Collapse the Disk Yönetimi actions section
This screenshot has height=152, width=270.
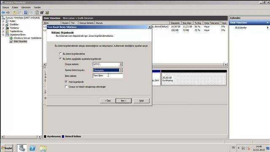pos(267,22)
